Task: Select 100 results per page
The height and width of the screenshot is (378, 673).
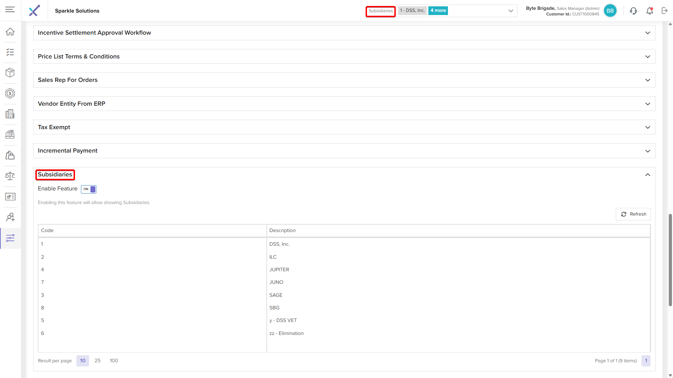Action: [x=114, y=360]
